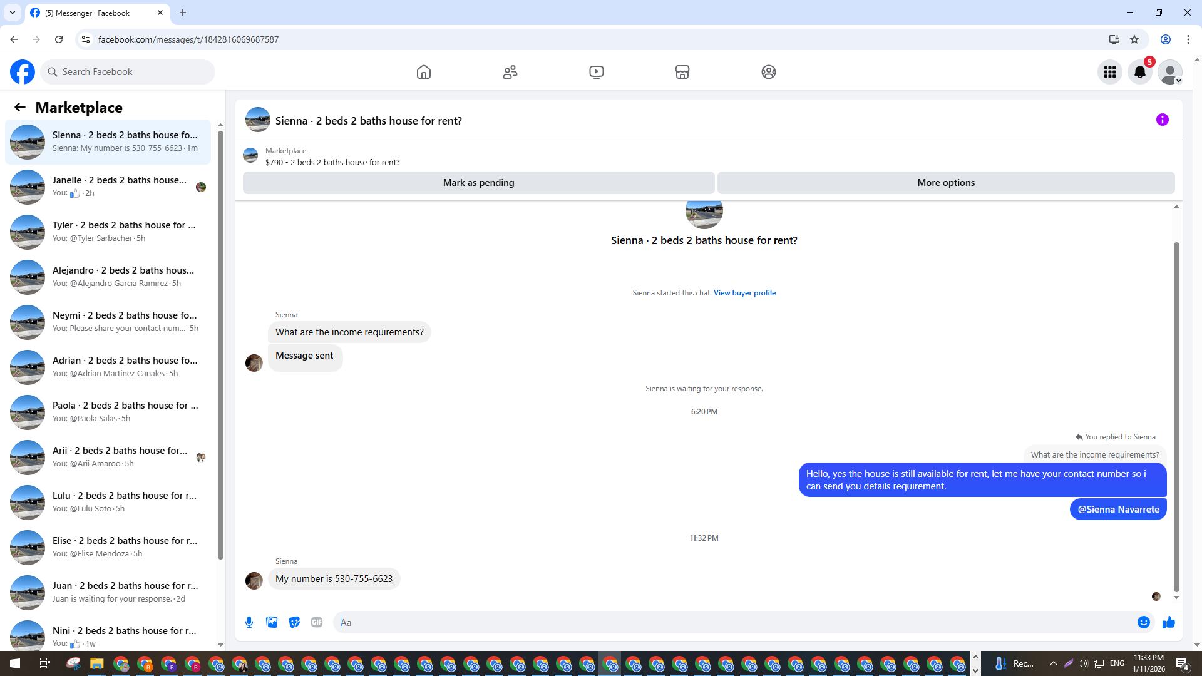Open View buyer profile link
Screen dimensions: 1202x676
tap(744, 293)
